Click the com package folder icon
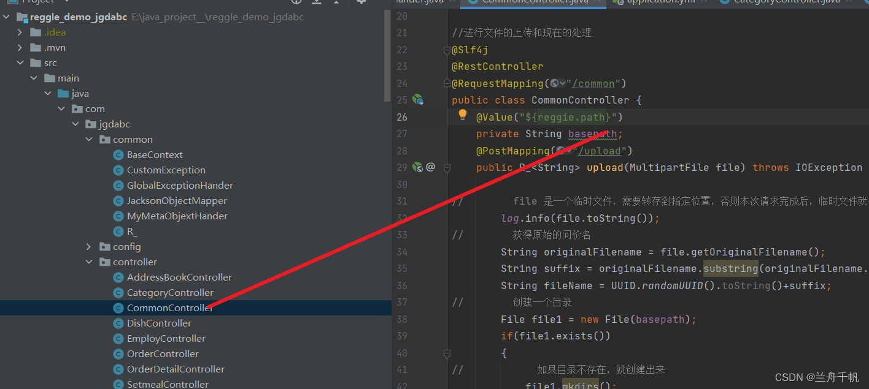The height and width of the screenshot is (389, 869). (x=77, y=109)
